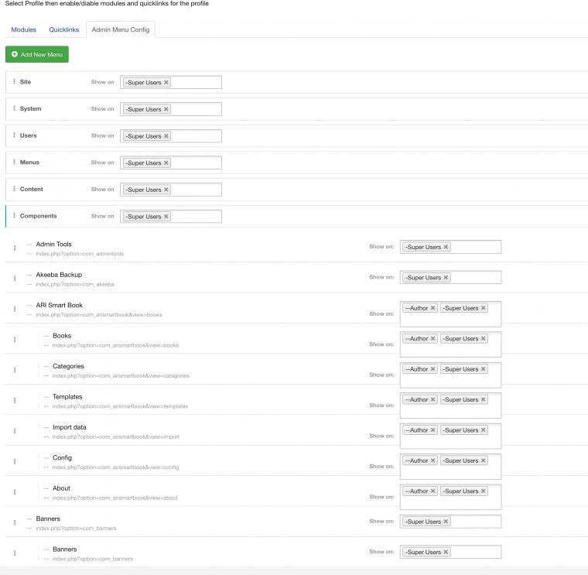Viewport: 588px width, 575px height.
Task: Remove Author tag from ARI Smart Book
Action: click(x=433, y=308)
